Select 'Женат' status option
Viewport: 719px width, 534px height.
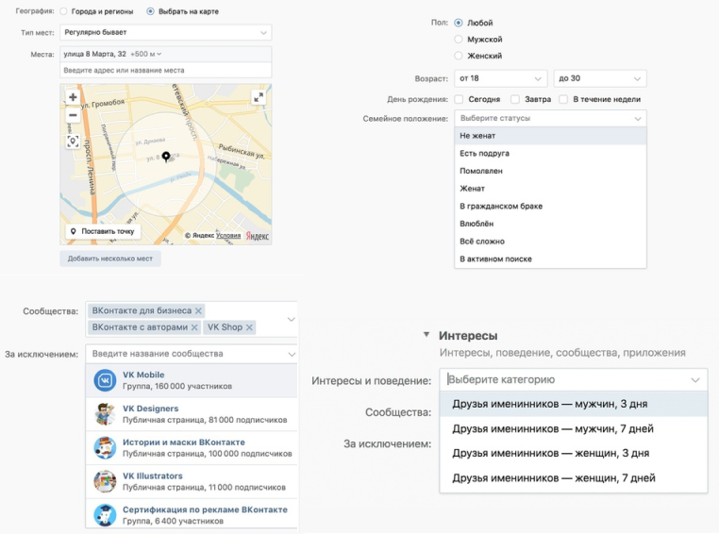550,189
